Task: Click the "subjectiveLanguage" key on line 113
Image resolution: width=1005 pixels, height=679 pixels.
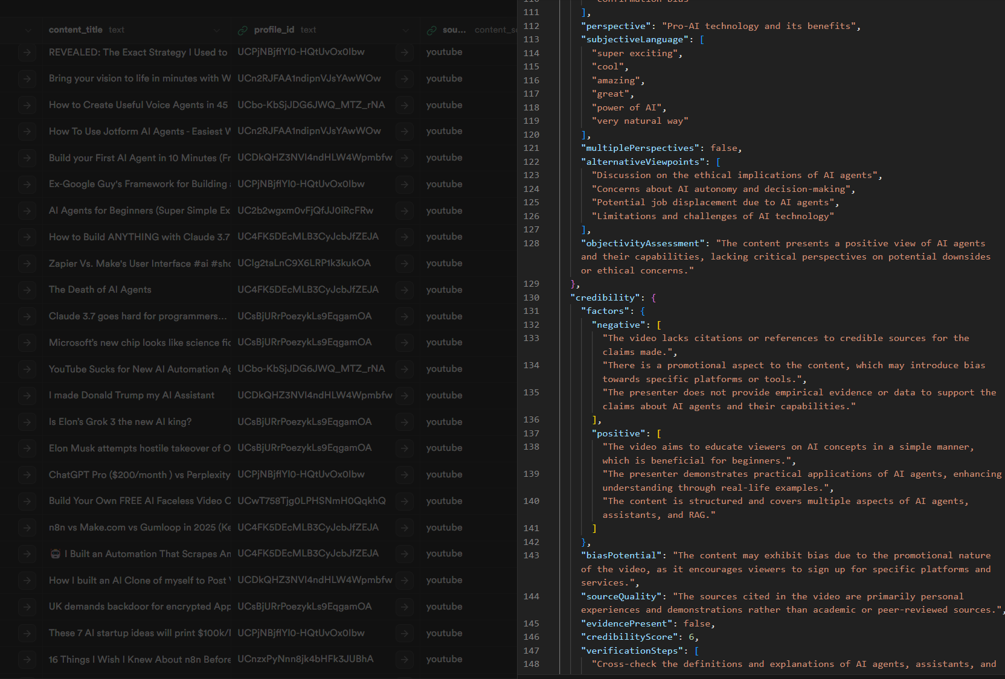Action: (635, 39)
